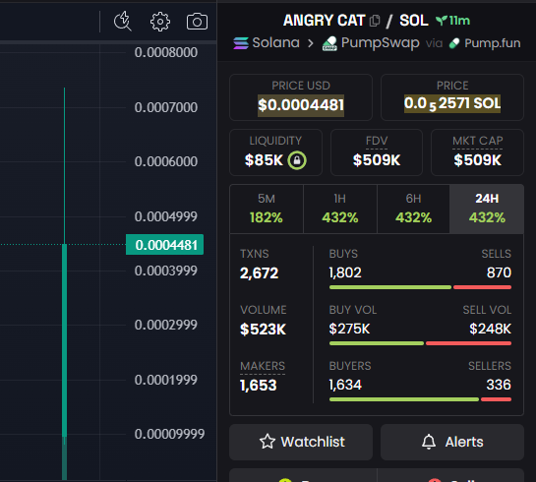The image size is (536, 482).
Task: Open the Solana chain link
Action: pos(267,43)
